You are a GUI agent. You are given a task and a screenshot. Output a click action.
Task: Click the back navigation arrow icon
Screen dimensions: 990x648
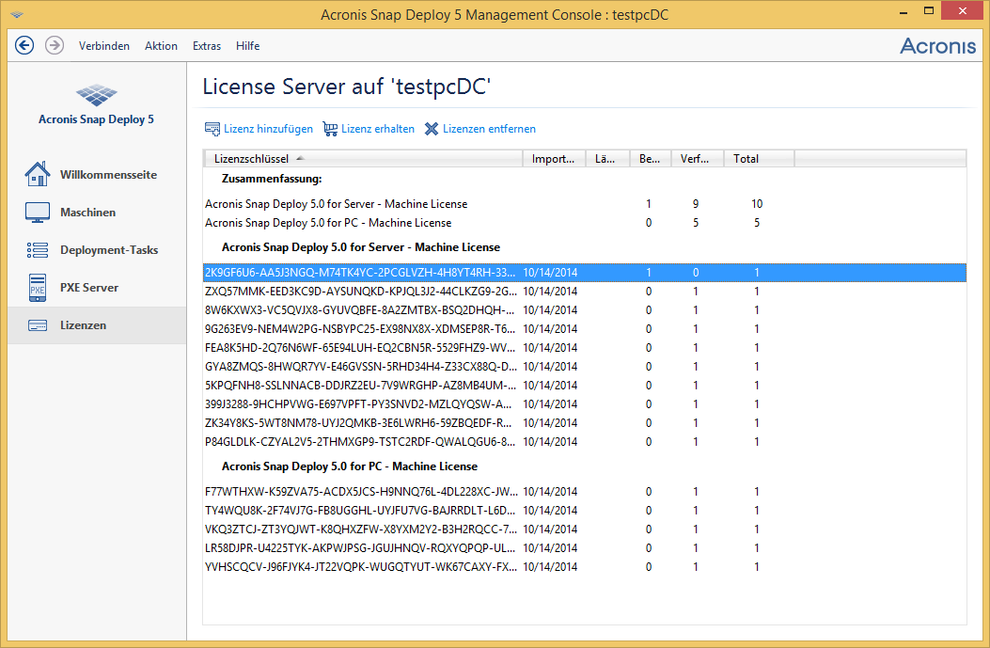tap(24, 45)
